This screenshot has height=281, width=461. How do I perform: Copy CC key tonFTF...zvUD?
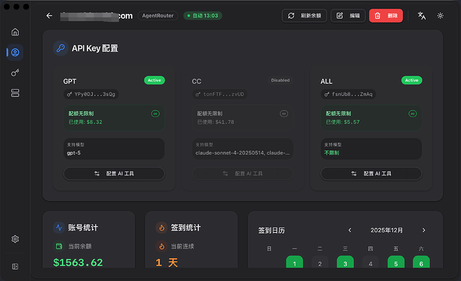220,94
